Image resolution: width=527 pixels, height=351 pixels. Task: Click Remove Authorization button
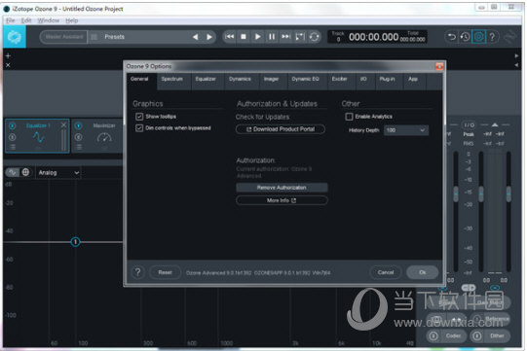[x=282, y=188]
